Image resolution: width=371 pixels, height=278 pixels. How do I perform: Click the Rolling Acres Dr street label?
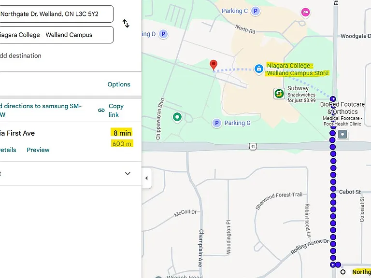pos(310,246)
